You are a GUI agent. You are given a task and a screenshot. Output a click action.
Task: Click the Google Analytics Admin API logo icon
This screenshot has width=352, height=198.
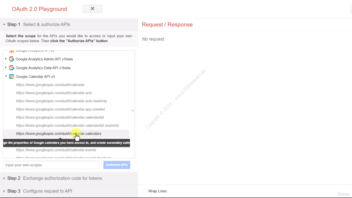[12, 59]
